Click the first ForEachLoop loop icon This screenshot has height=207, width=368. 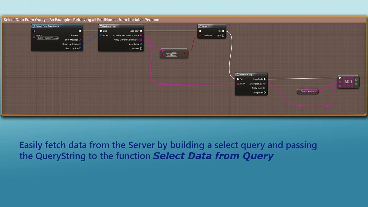pyautogui.click(x=101, y=26)
